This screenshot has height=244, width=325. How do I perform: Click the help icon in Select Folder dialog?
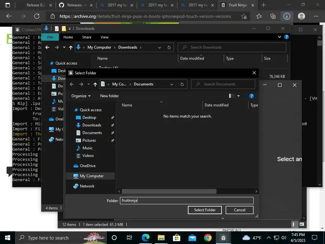[x=251, y=96]
